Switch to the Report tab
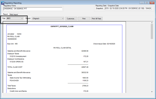156x99 pixels. [5, 14]
